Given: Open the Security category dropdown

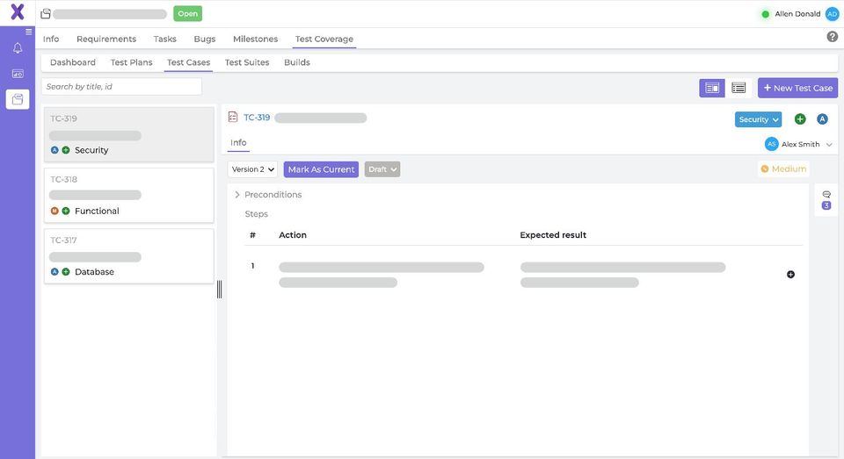Looking at the screenshot, I should (758, 119).
